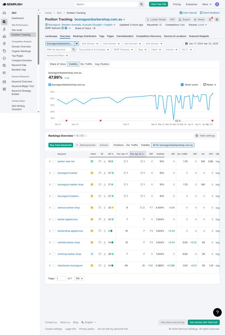225x335 pixels.
Task: Click intent badge T for barber near me
Action: click(x=92, y=161)
